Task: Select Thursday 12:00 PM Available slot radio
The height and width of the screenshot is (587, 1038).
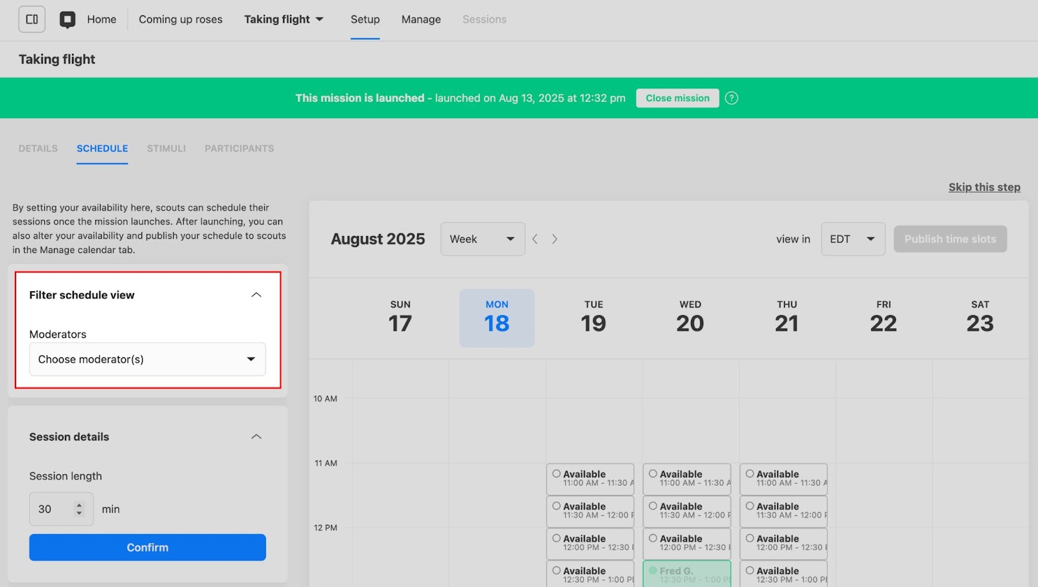Action: coord(750,538)
